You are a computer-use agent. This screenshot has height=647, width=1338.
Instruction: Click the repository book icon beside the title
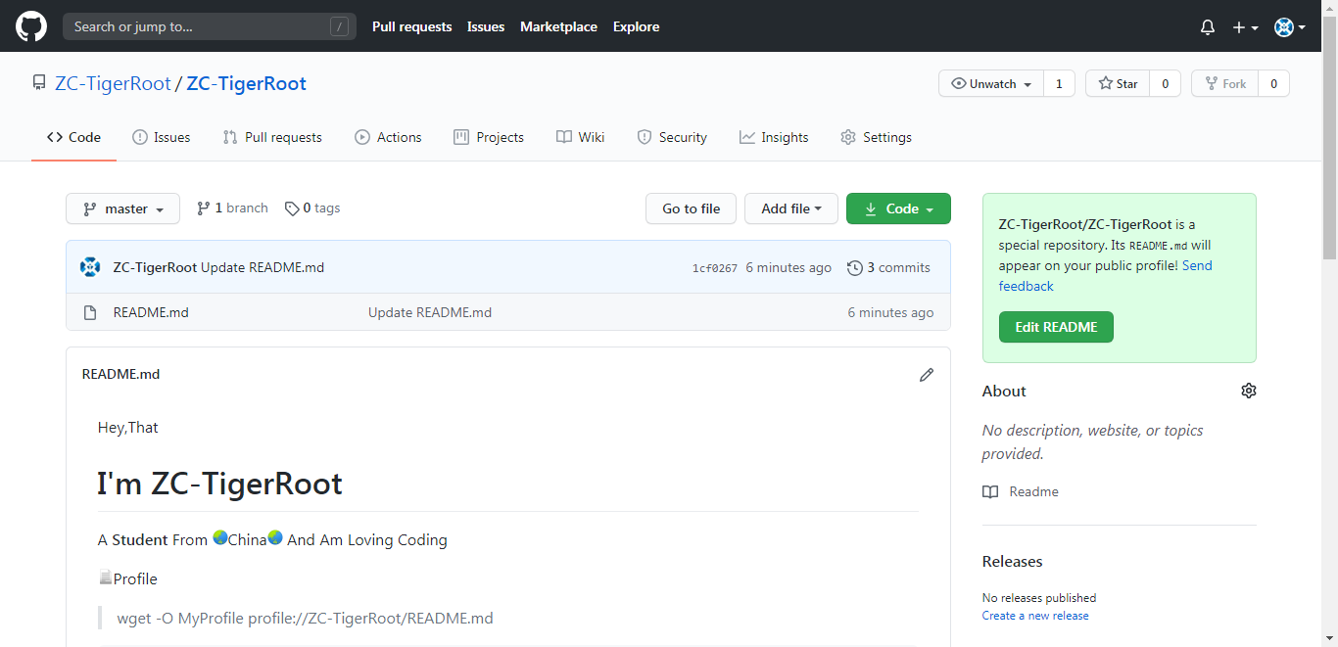(x=39, y=83)
